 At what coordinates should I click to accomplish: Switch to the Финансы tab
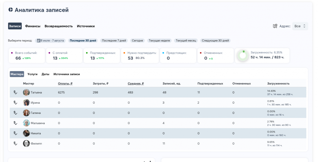33,26
